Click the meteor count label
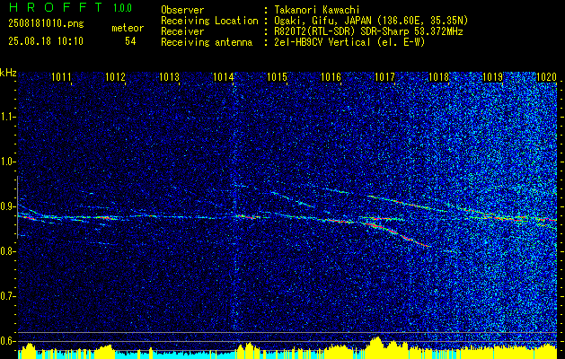The width and height of the screenshot is (565, 359). point(128,28)
